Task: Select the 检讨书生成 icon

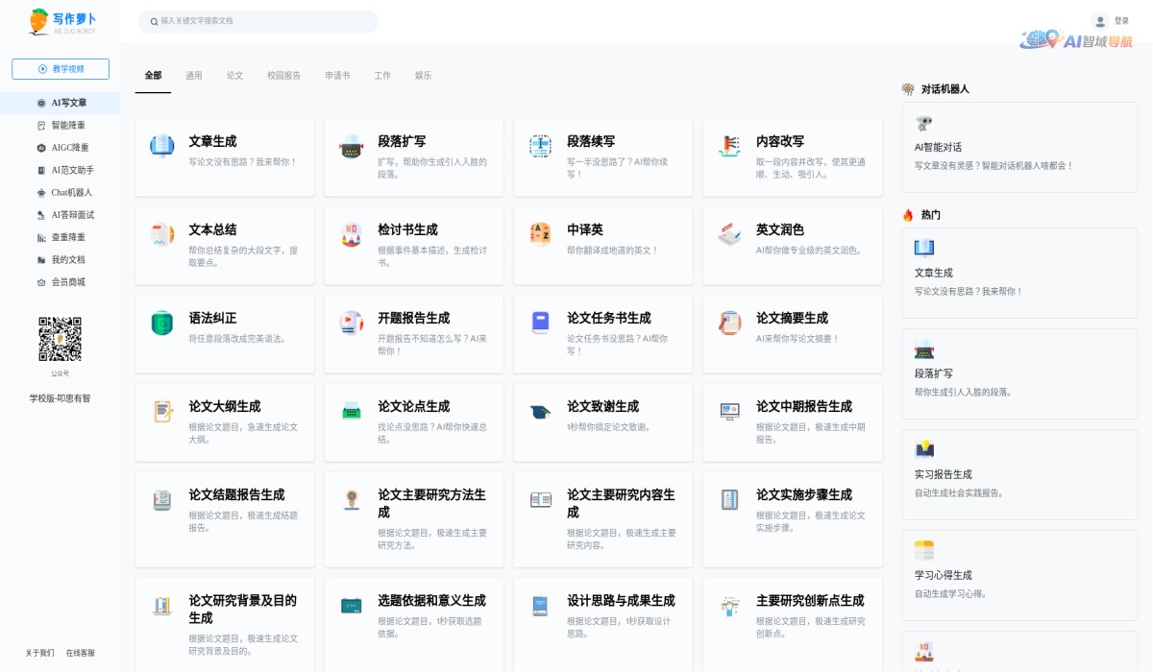Action: tap(351, 234)
